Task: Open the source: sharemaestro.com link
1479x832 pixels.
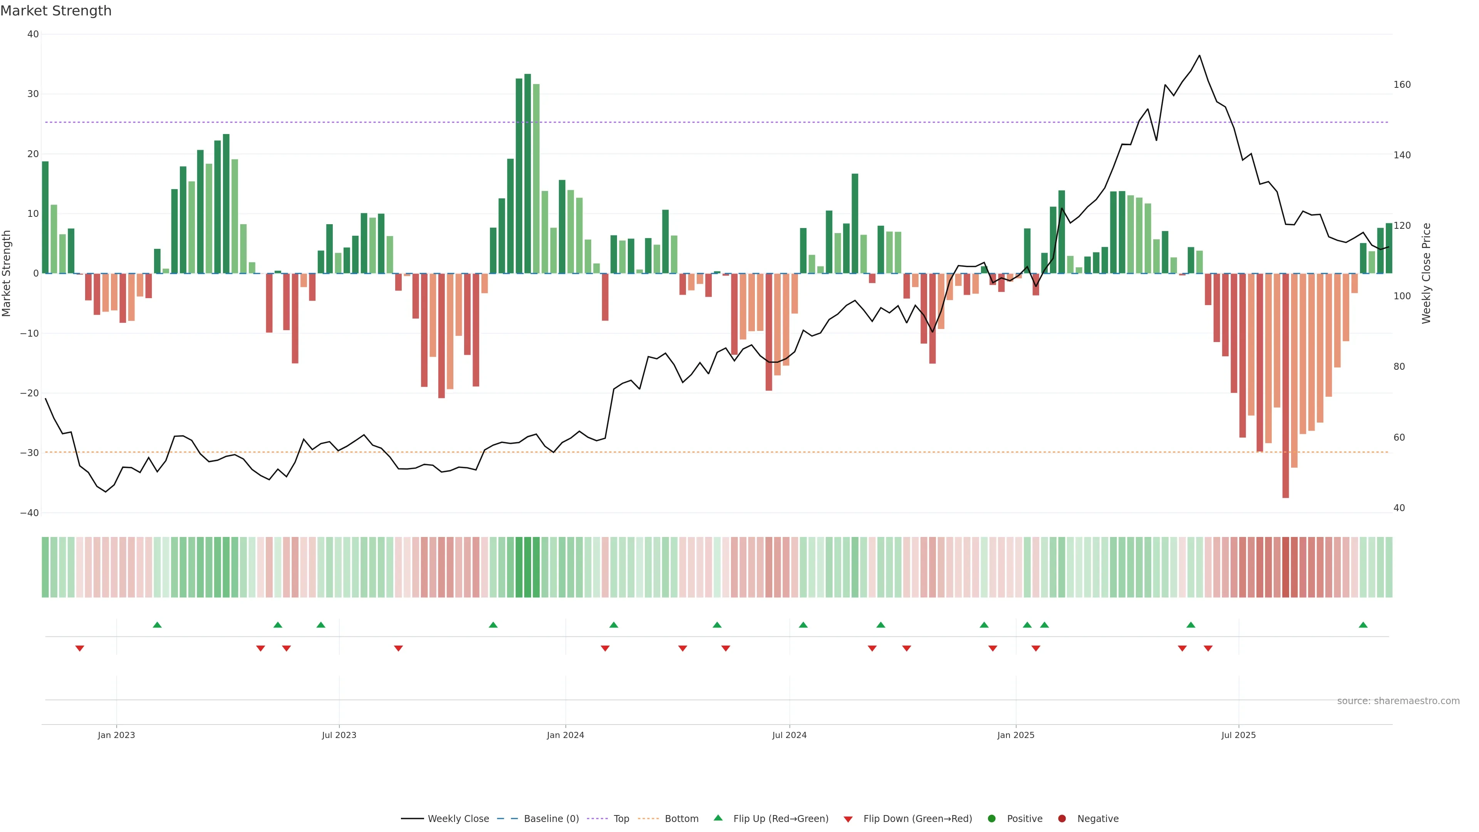Action: [x=1398, y=701]
